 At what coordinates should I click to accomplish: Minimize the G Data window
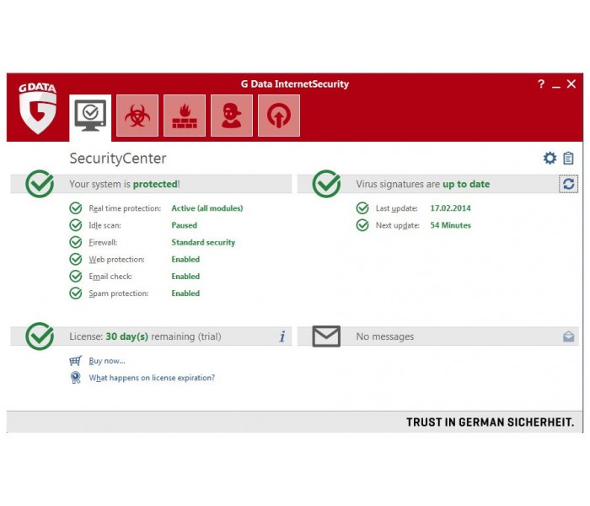556,87
